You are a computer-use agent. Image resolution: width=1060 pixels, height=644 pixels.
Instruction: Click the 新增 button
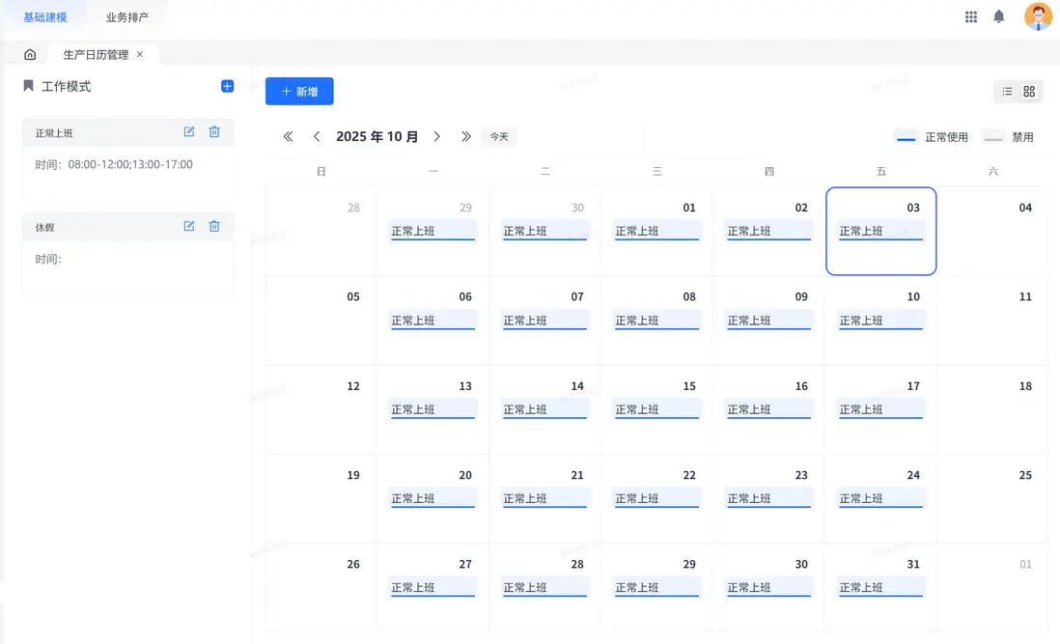[299, 92]
